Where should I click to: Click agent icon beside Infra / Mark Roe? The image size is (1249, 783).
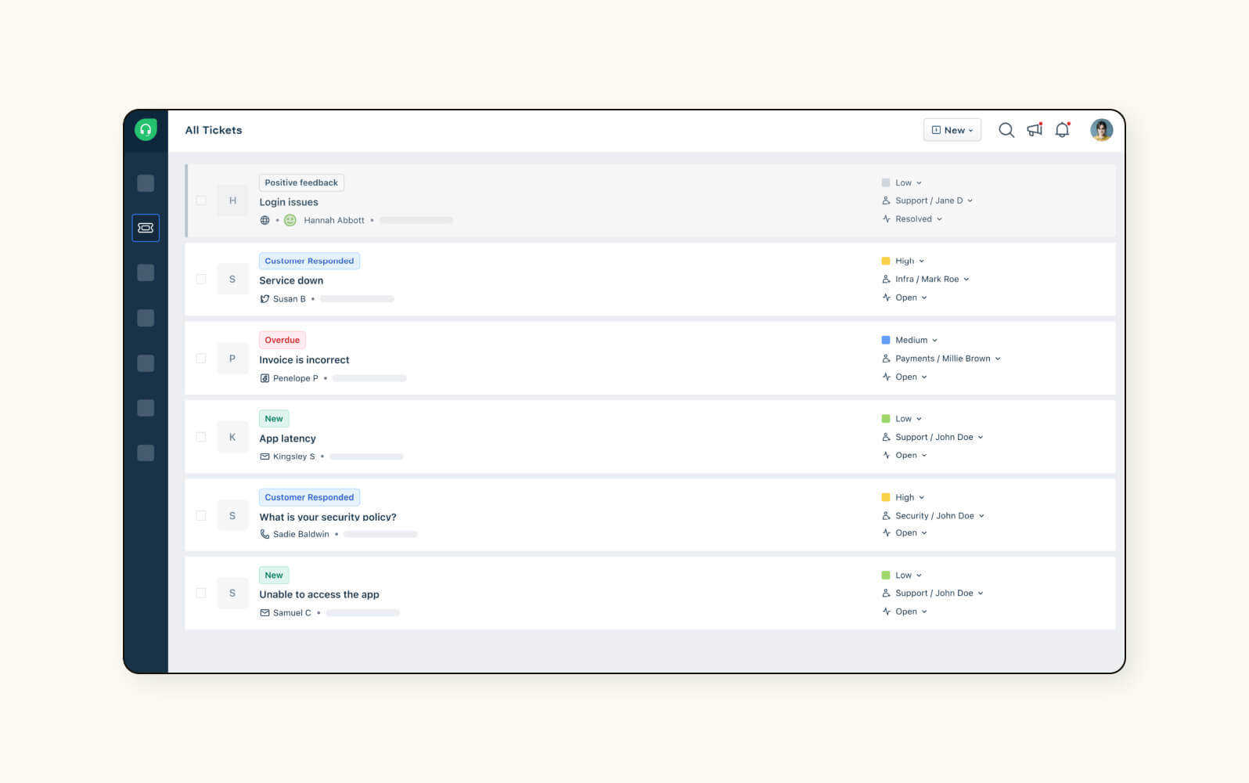click(886, 279)
